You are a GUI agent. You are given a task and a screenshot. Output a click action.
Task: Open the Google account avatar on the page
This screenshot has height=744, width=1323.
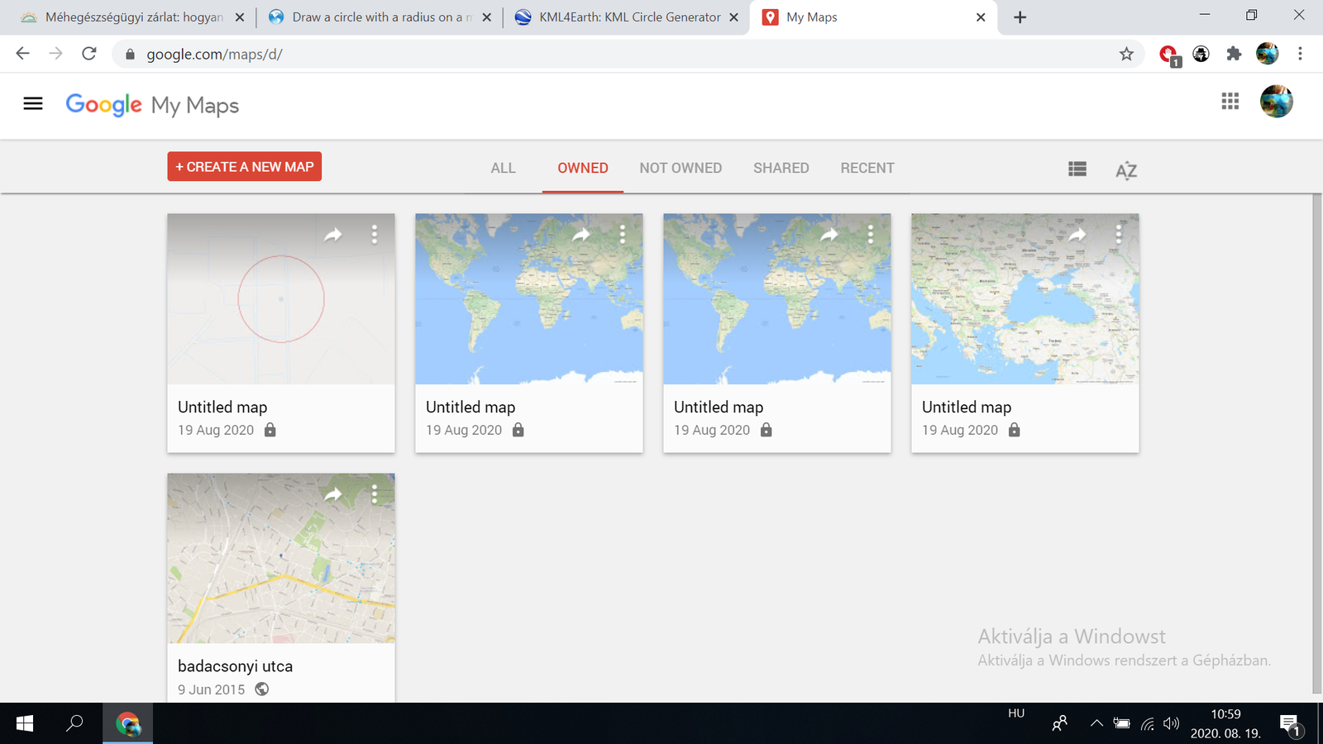pos(1276,101)
